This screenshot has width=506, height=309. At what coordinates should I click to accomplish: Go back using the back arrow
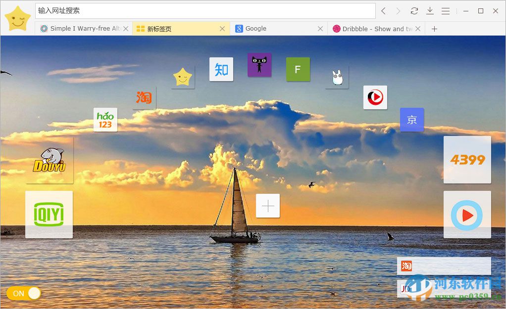[x=383, y=11]
